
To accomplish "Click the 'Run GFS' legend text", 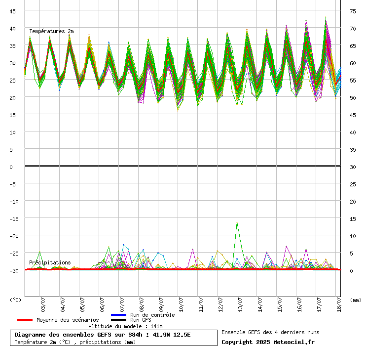I will tap(141, 320).
